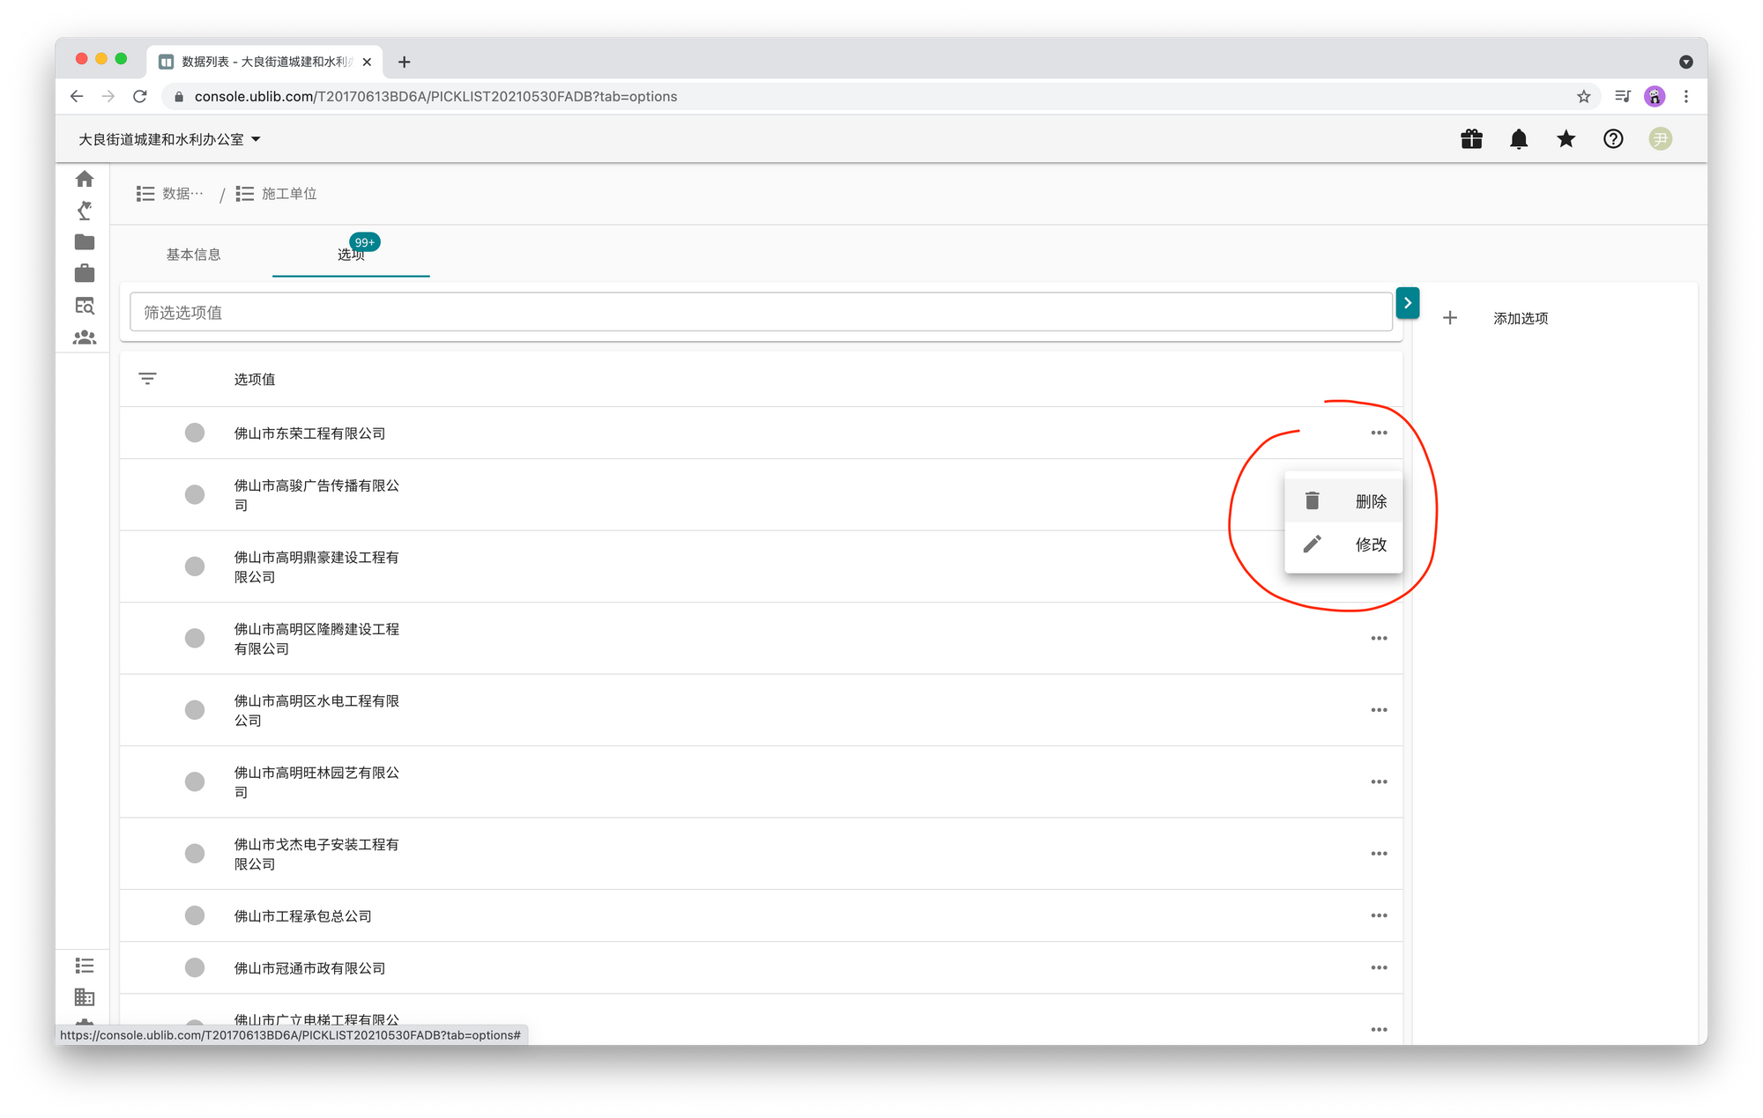This screenshot has width=1763, height=1118.
Task: Click 添加选项 to add an option
Action: 1520,318
